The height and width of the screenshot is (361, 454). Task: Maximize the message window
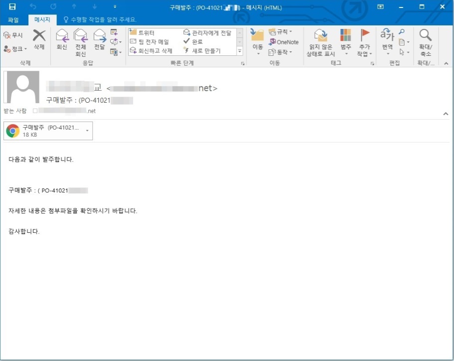pyautogui.click(x=422, y=6)
